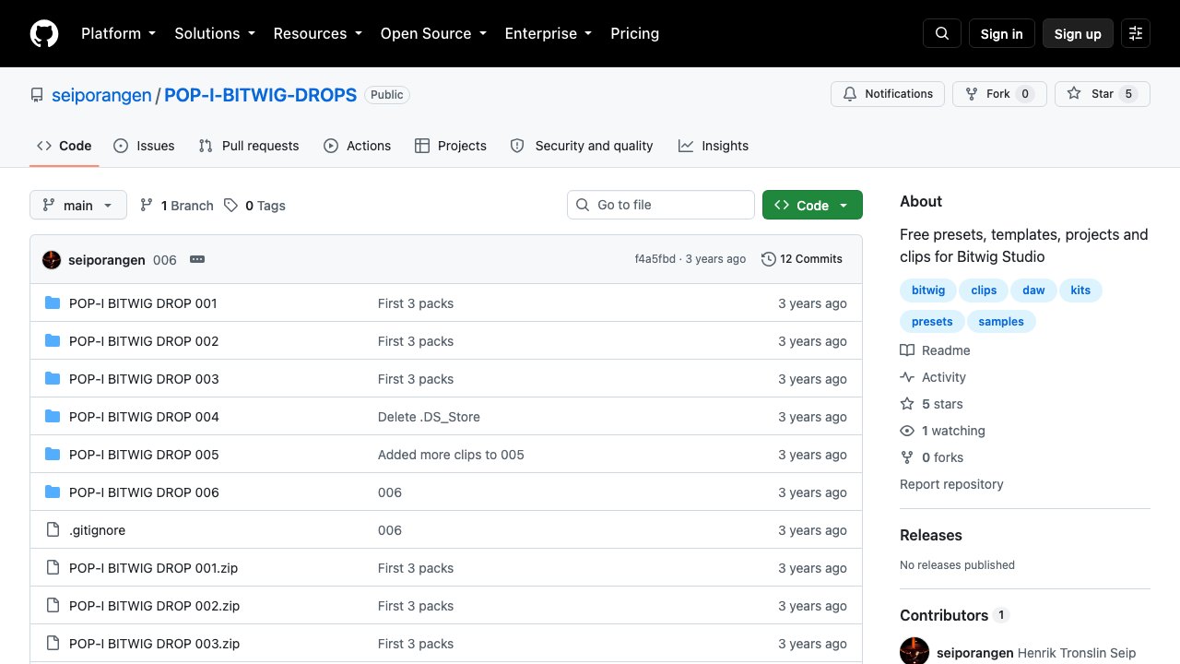Open the Platform dropdown menu
The image size is (1180, 664).
click(118, 33)
